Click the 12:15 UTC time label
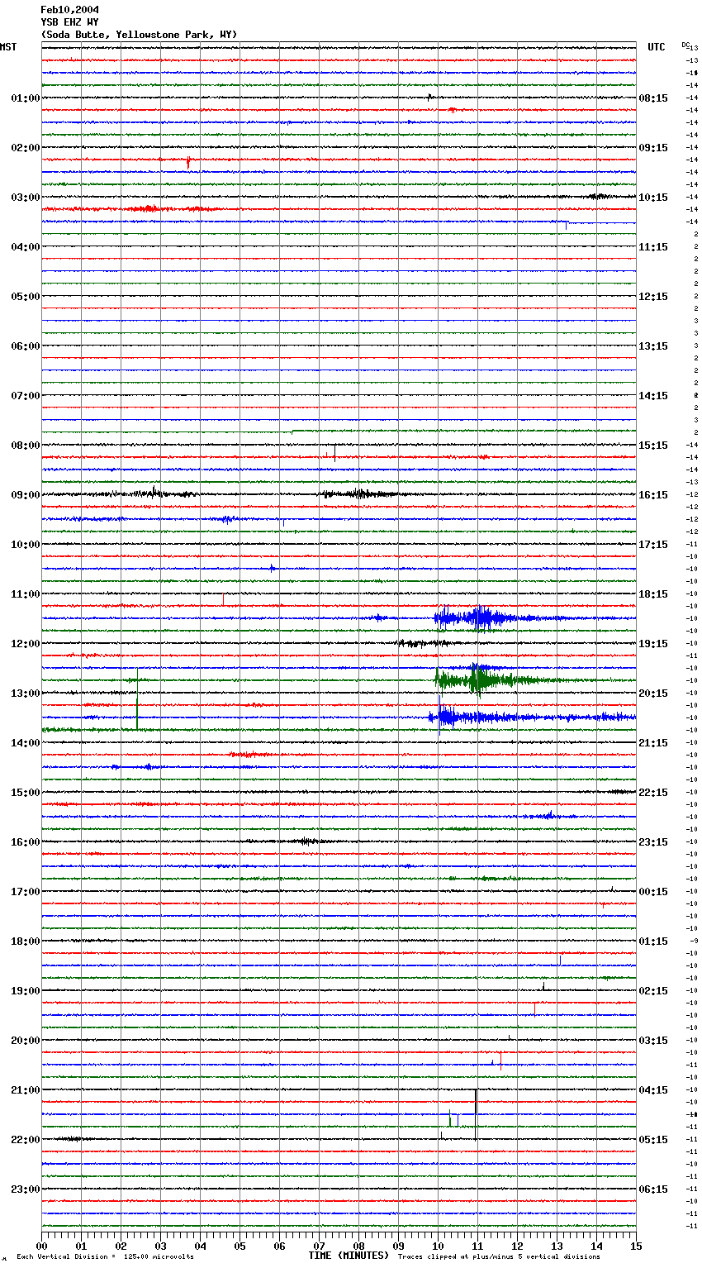 (653, 297)
